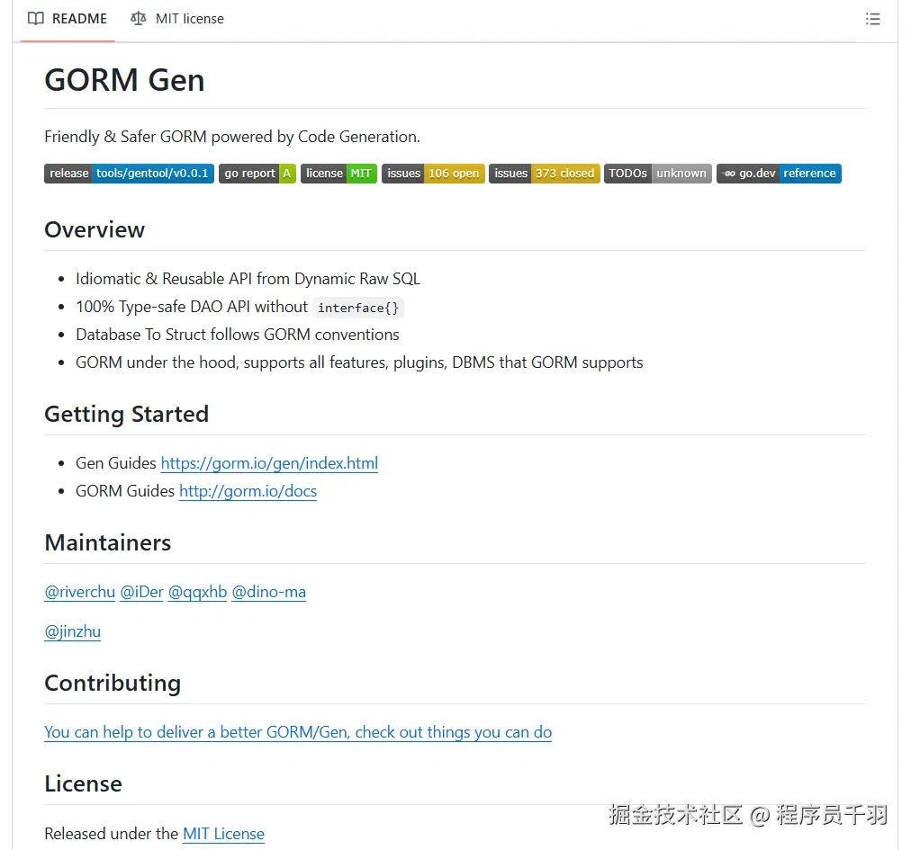Open the outline table of contents icon
911x850 pixels.
pos(872,19)
